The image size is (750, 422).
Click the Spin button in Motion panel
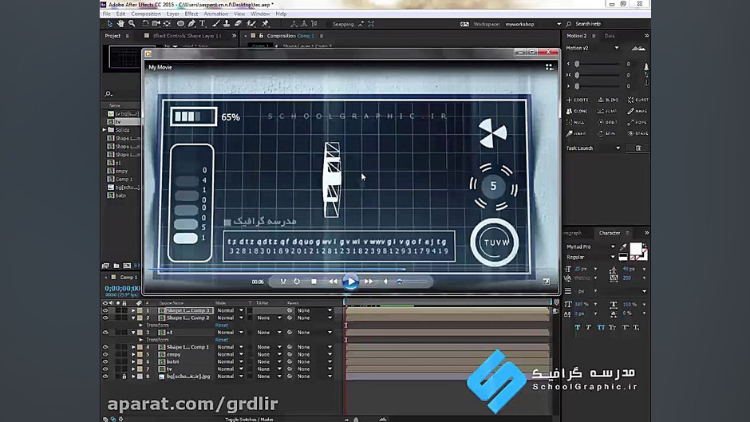609,133
